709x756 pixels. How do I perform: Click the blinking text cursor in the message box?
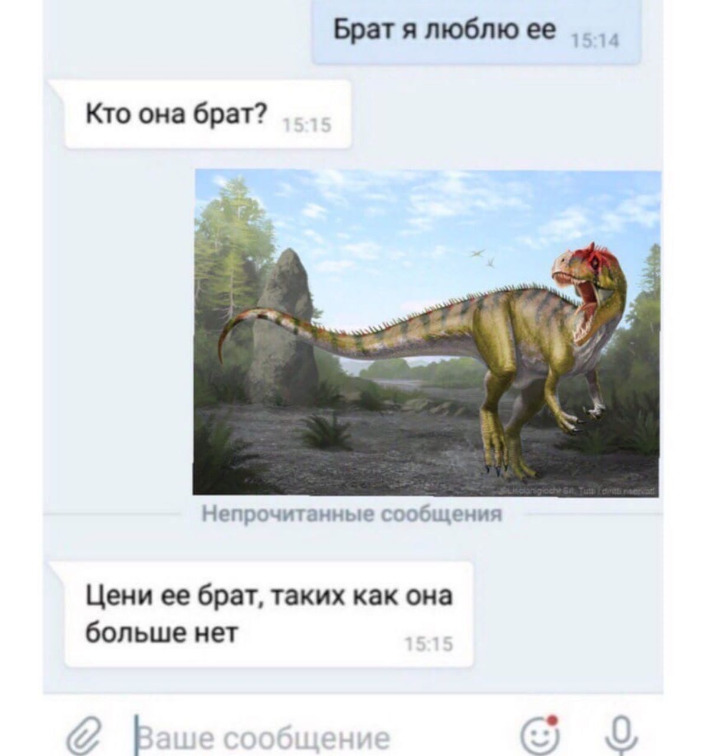[x=136, y=736]
